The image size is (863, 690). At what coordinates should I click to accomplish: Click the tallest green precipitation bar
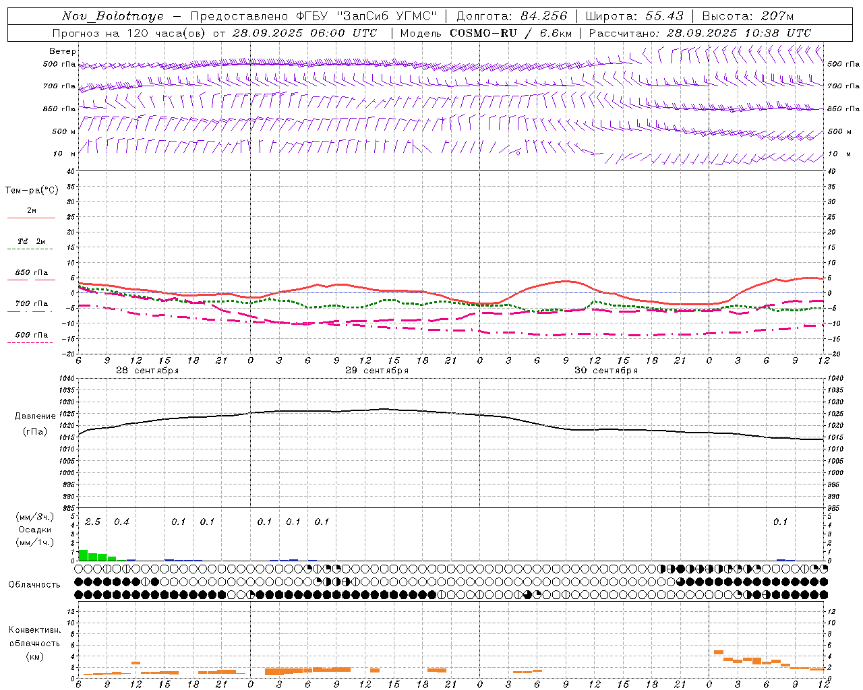pos(83,555)
